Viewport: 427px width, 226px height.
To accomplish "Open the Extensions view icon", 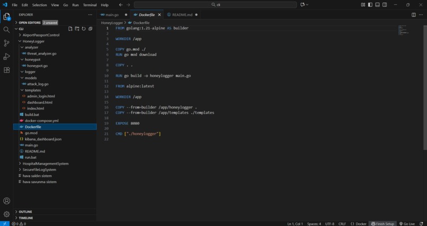I will 6,70.
